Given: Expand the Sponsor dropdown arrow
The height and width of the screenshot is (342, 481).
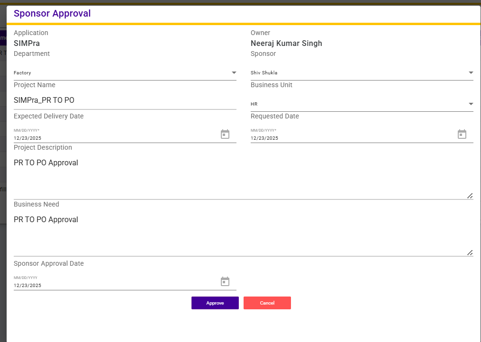Looking at the screenshot, I should coord(471,73).
